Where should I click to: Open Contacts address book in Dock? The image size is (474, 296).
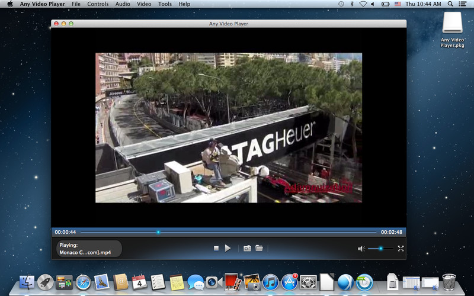[x=121, y=282]
